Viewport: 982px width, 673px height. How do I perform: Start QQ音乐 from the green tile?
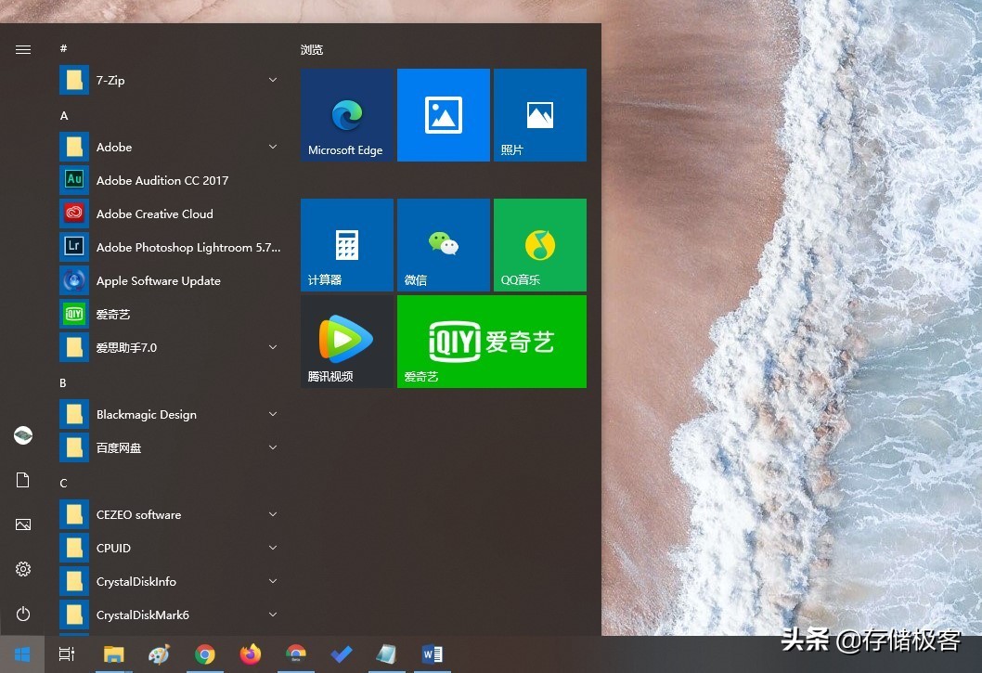pos(539,244)
